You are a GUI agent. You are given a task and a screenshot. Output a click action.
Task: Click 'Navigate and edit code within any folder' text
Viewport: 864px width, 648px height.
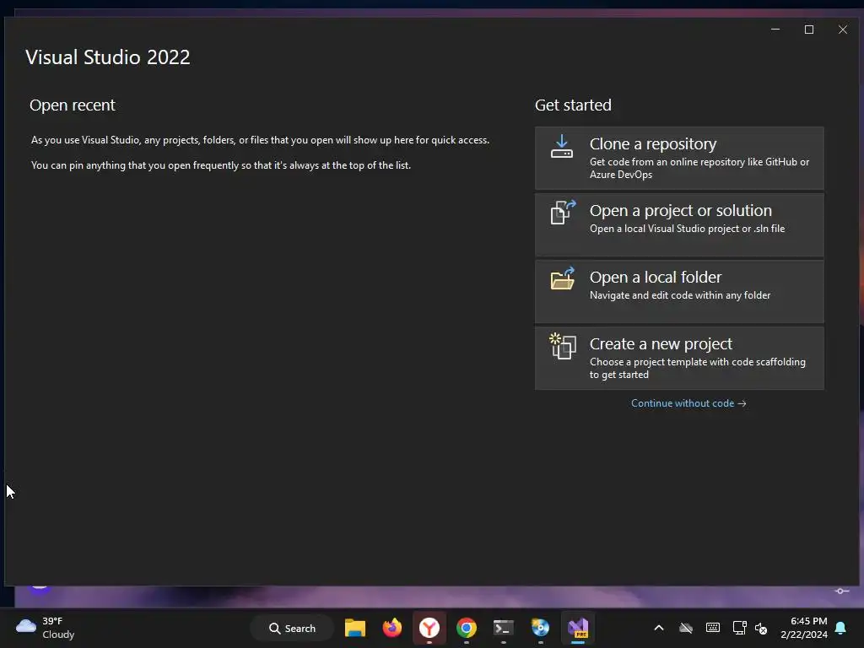pos(680,295)
